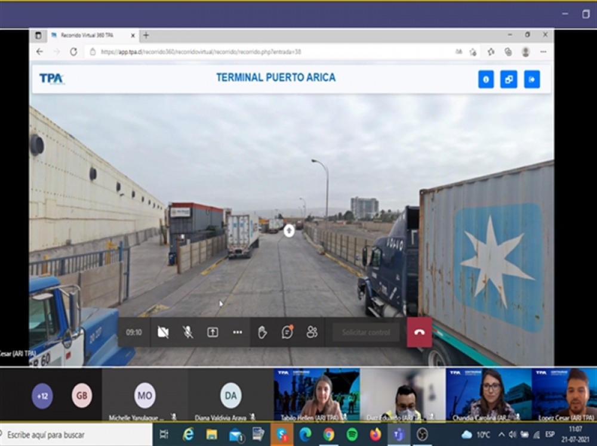Click the info button in the TPA header
Screen dimensions: 597x446
coord(486,79)
